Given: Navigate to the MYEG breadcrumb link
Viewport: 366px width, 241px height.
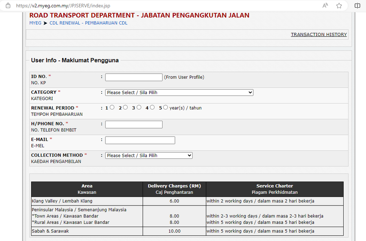Looking at the screenshot, I should tap(35, 23).
